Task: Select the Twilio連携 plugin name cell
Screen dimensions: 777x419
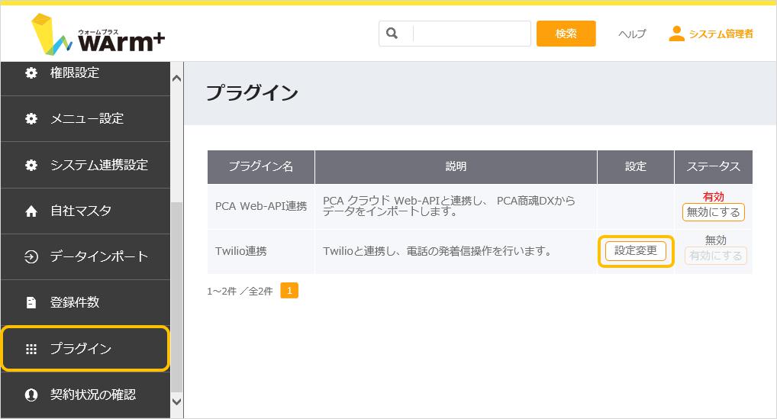Action: 261,252
